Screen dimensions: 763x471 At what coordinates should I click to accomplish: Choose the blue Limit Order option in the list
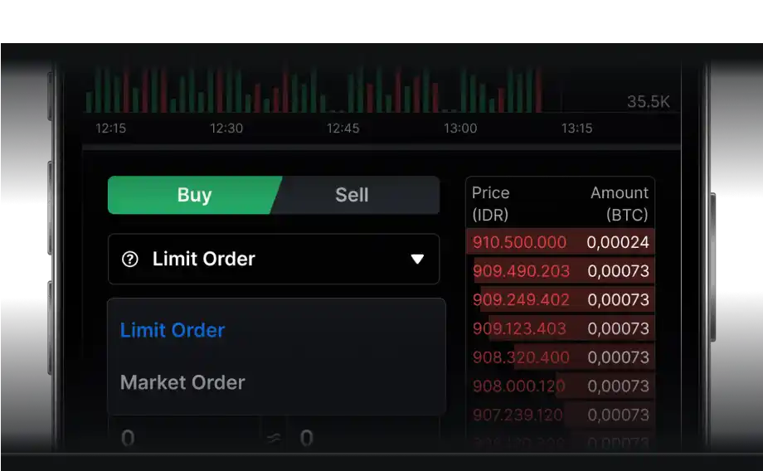[173, 330]
